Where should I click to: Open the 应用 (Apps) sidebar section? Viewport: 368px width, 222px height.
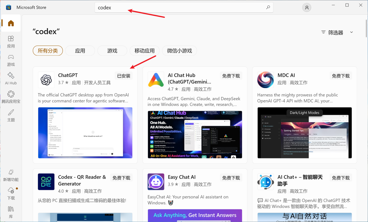[x=11, y=42]
